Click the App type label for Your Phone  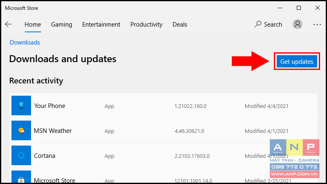[109, 106]
